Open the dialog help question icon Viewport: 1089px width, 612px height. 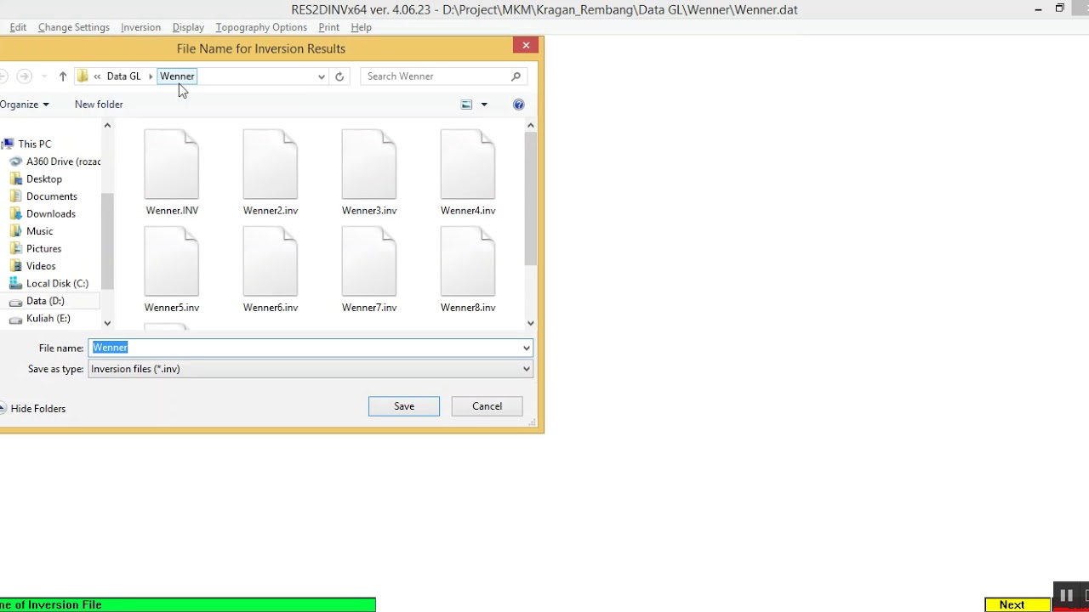coord(518,105)
